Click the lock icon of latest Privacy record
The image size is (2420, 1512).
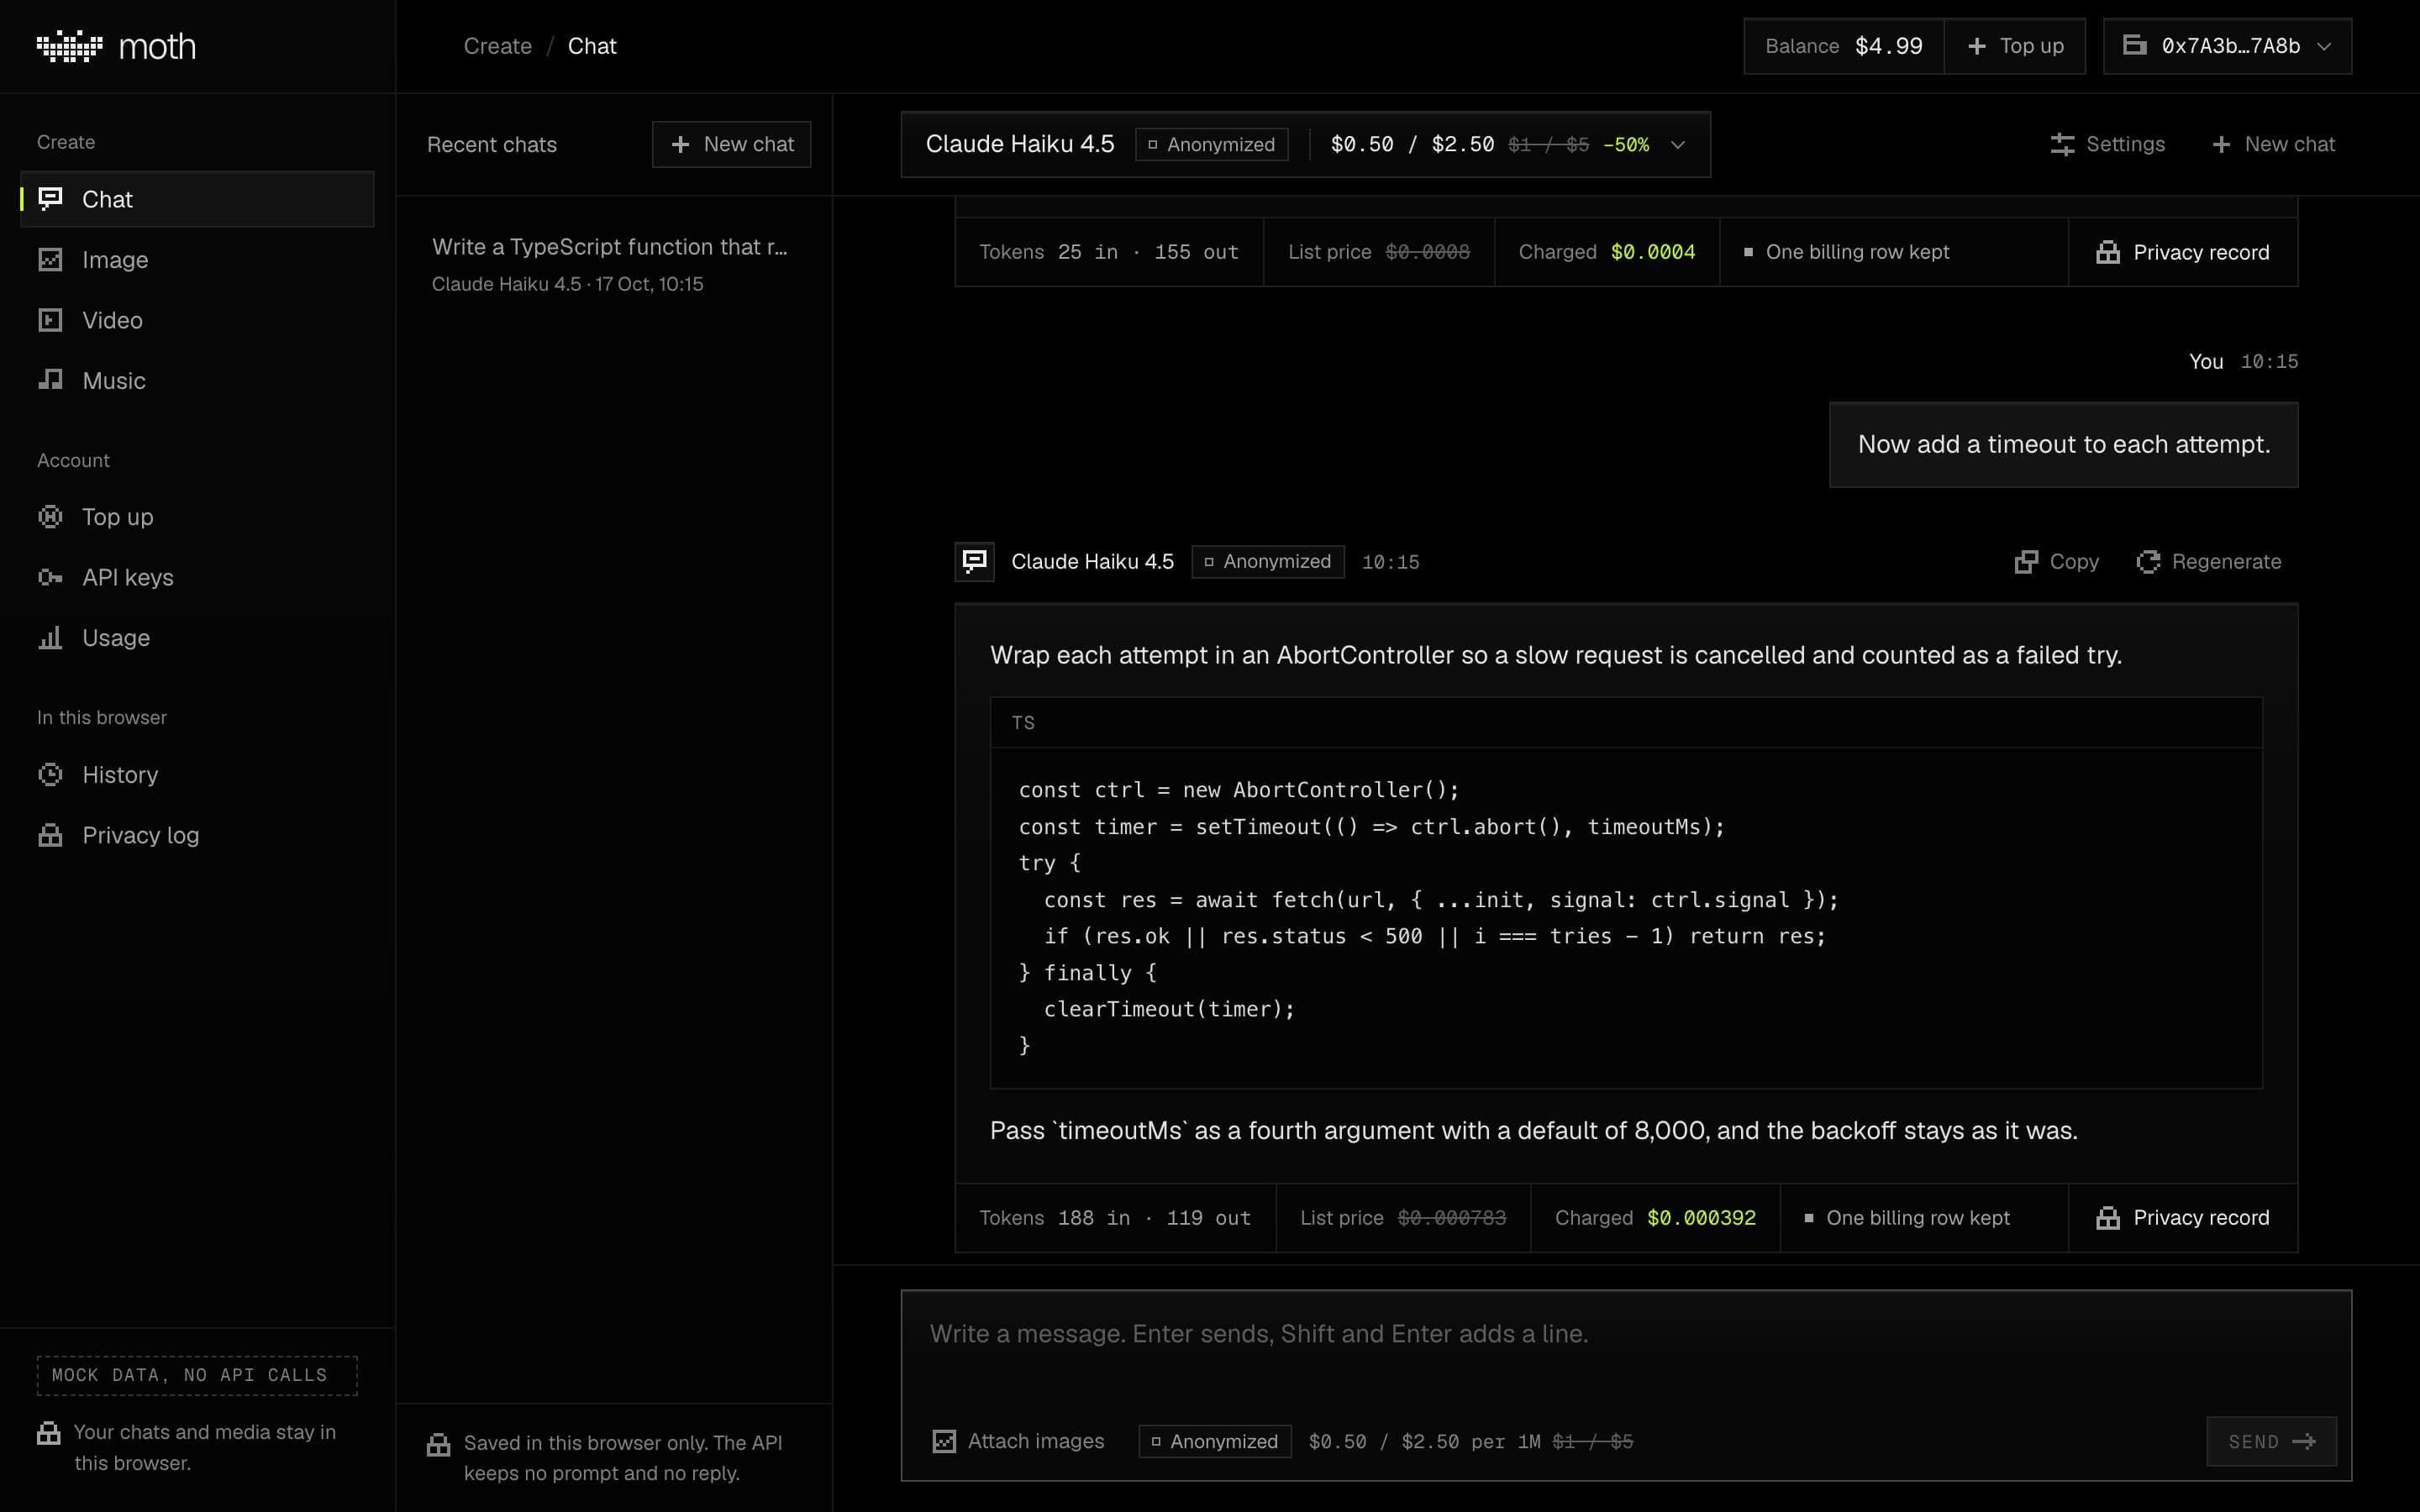click(2108, 1218)
